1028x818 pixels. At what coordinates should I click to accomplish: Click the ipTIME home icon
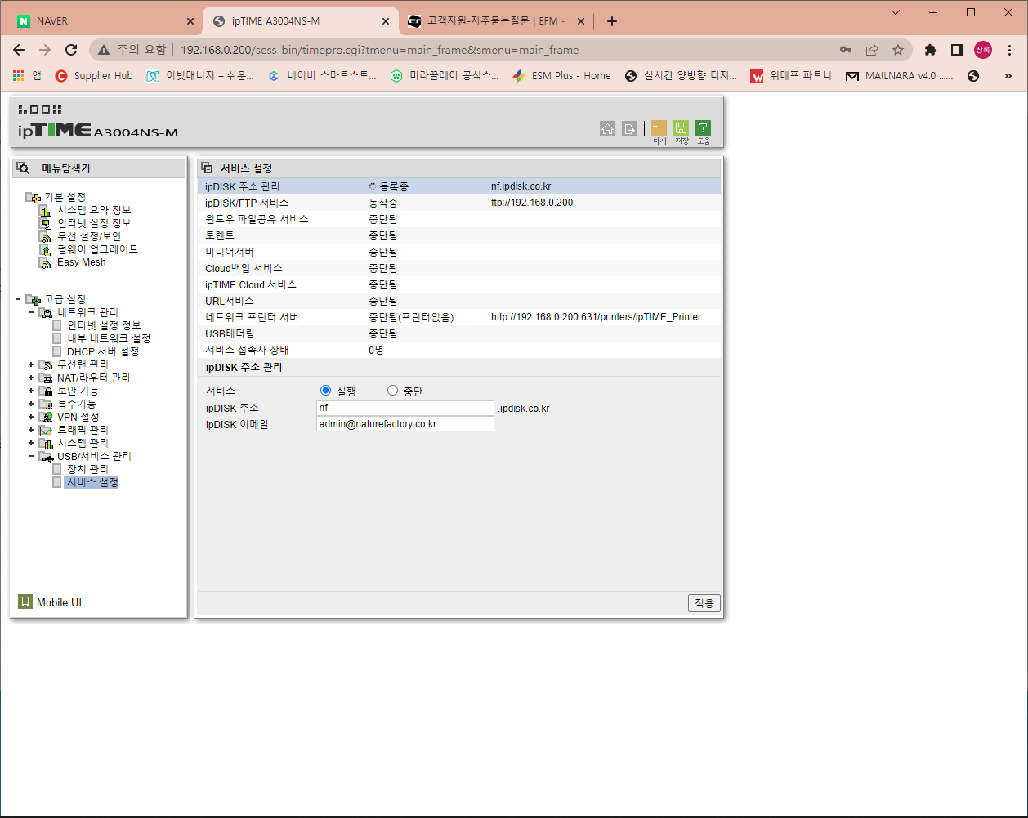607,128
